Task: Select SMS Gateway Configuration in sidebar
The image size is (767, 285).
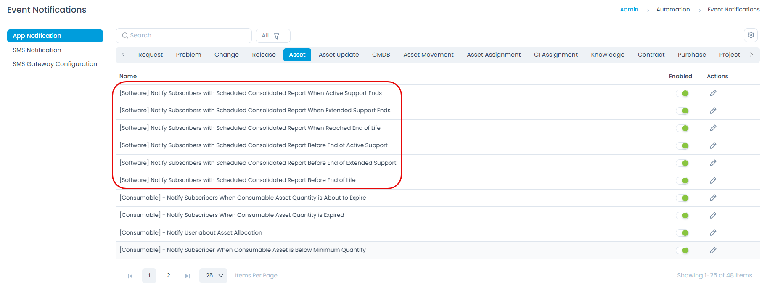Action: pos(55,64)
